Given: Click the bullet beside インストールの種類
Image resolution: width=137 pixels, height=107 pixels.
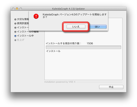Looking at the screenshot, I should click(15, 32).
